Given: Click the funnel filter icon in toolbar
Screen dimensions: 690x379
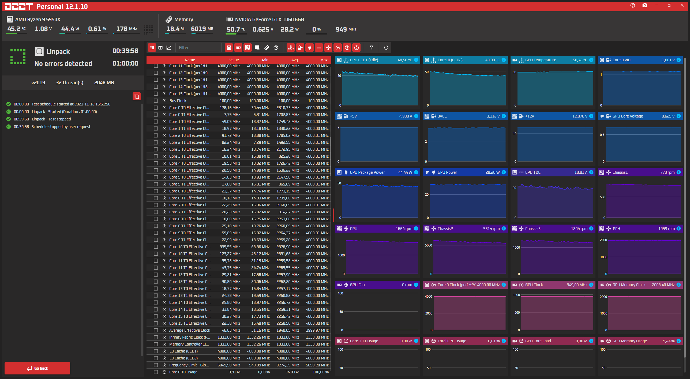Looking at the screenshot, I should click(x=371, y=48).
